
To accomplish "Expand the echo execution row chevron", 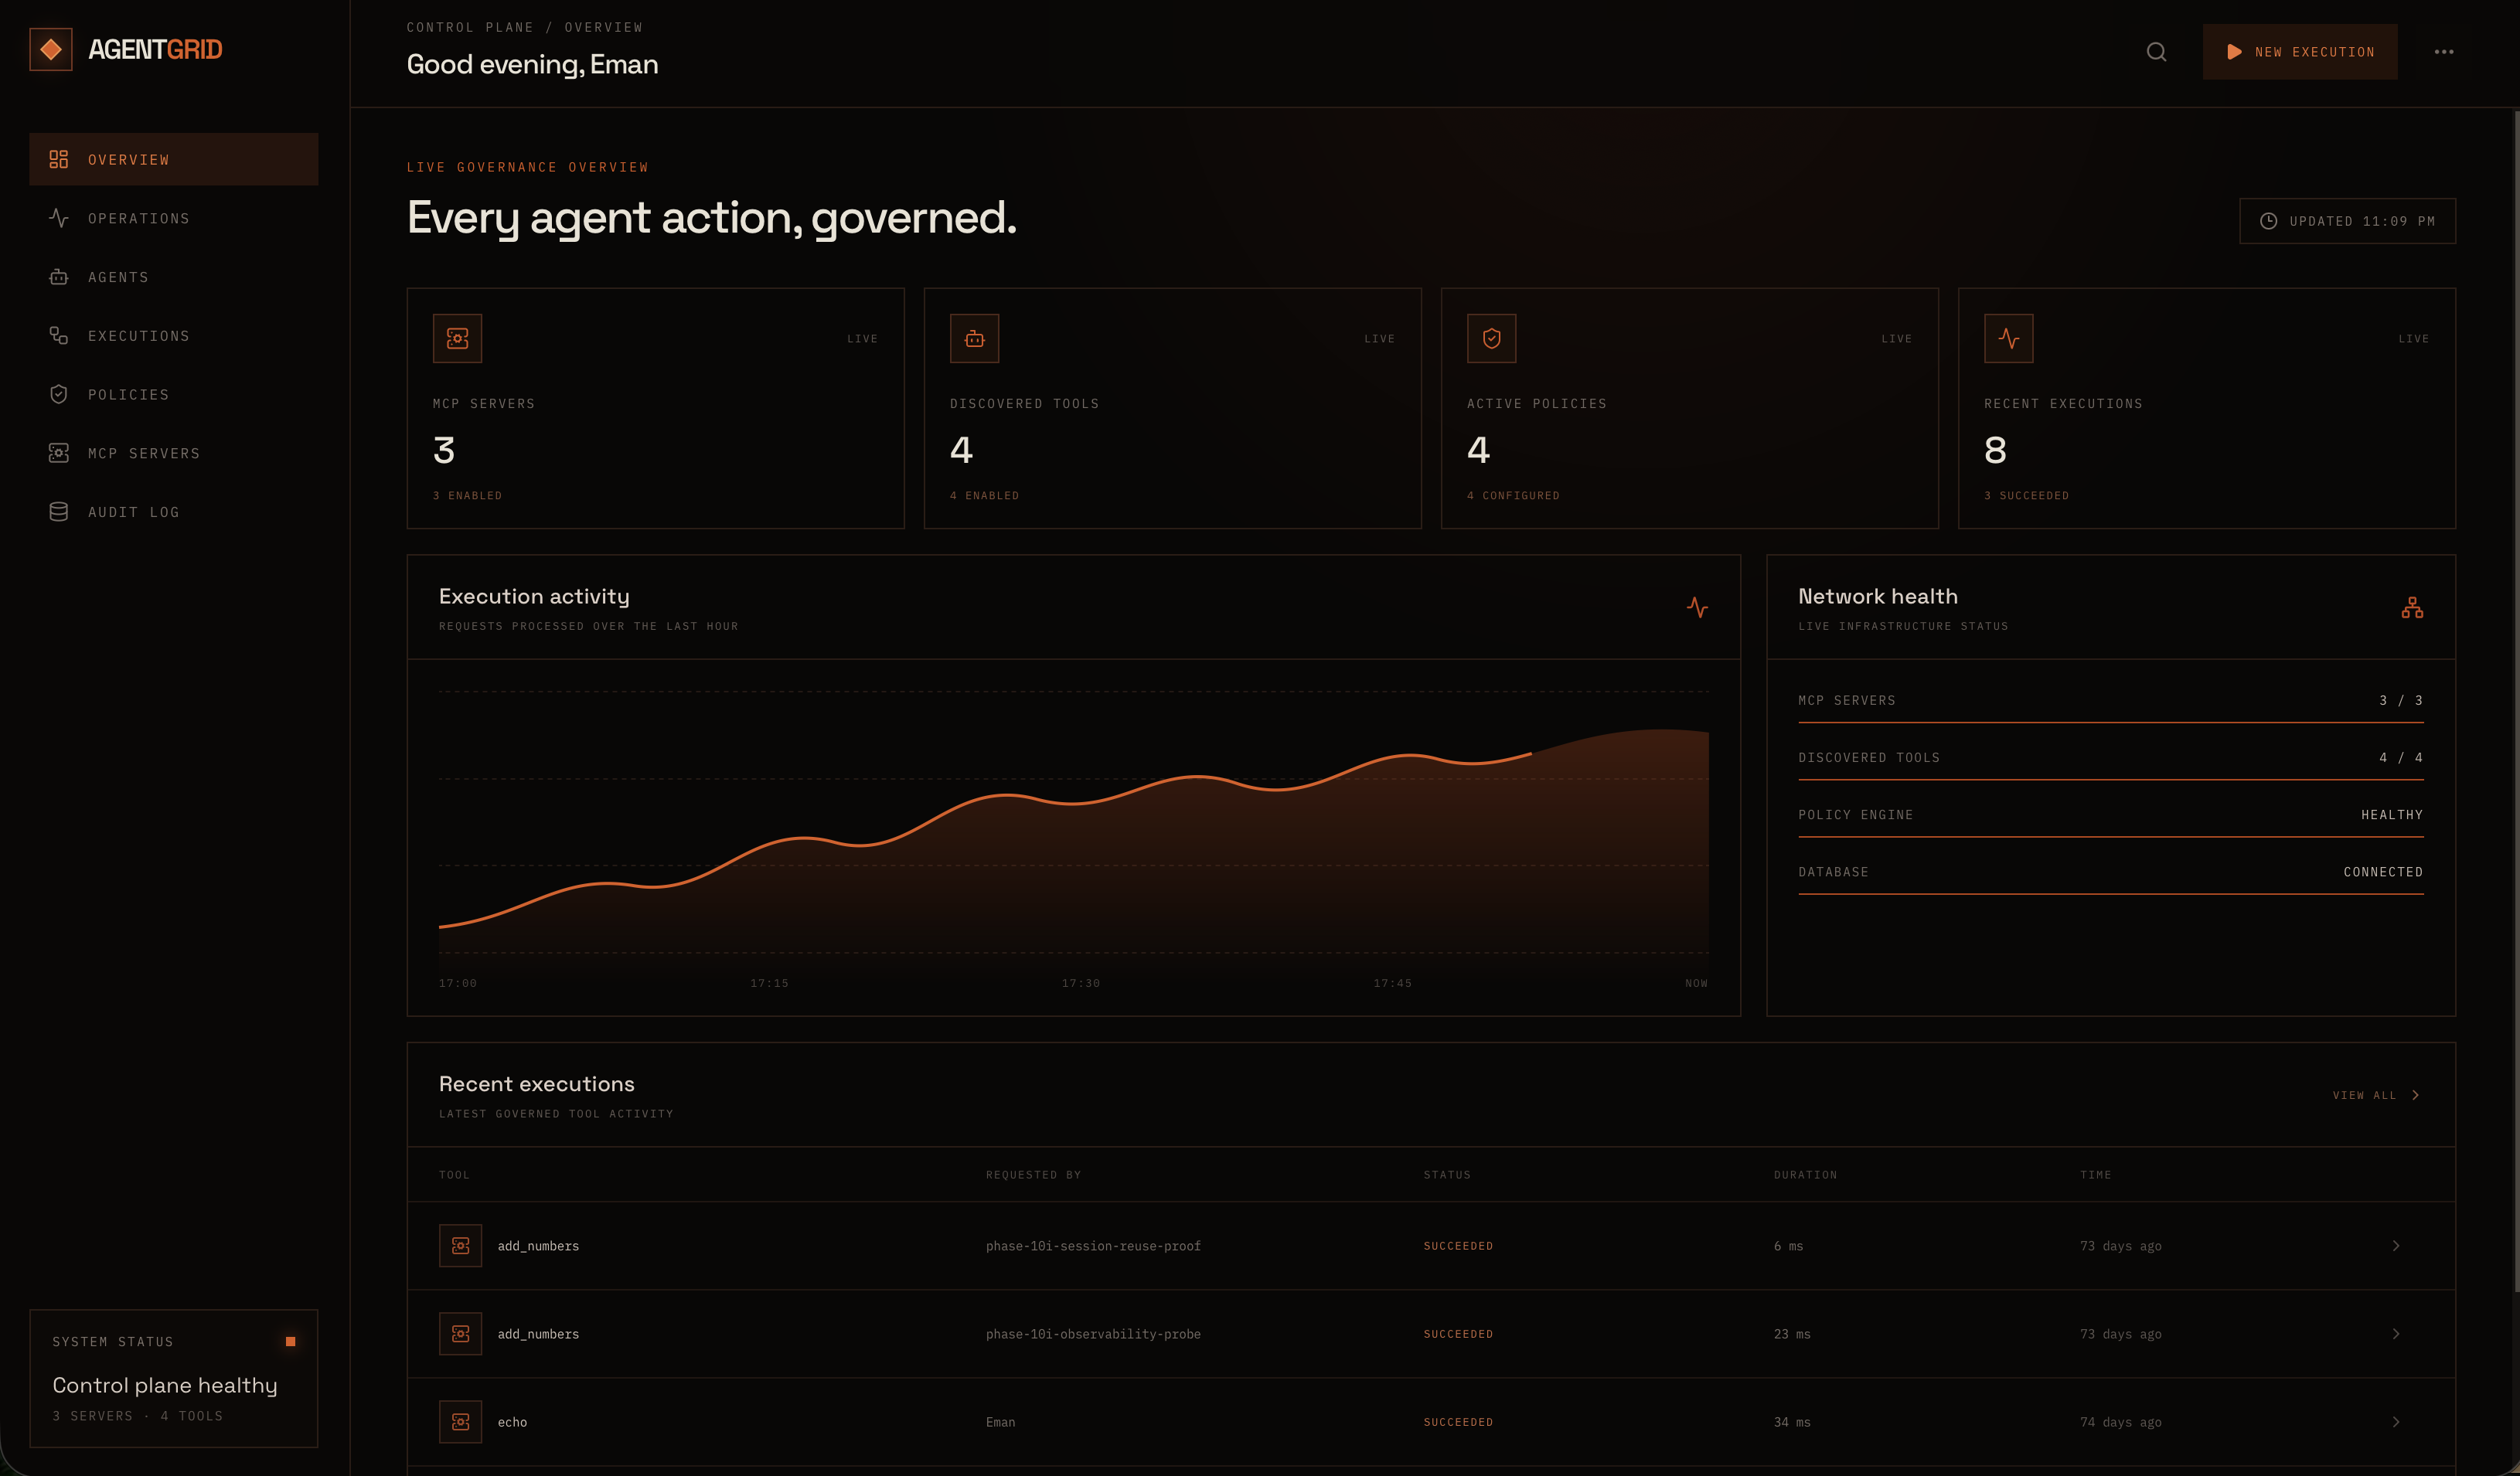I will coord(2396,1422).
